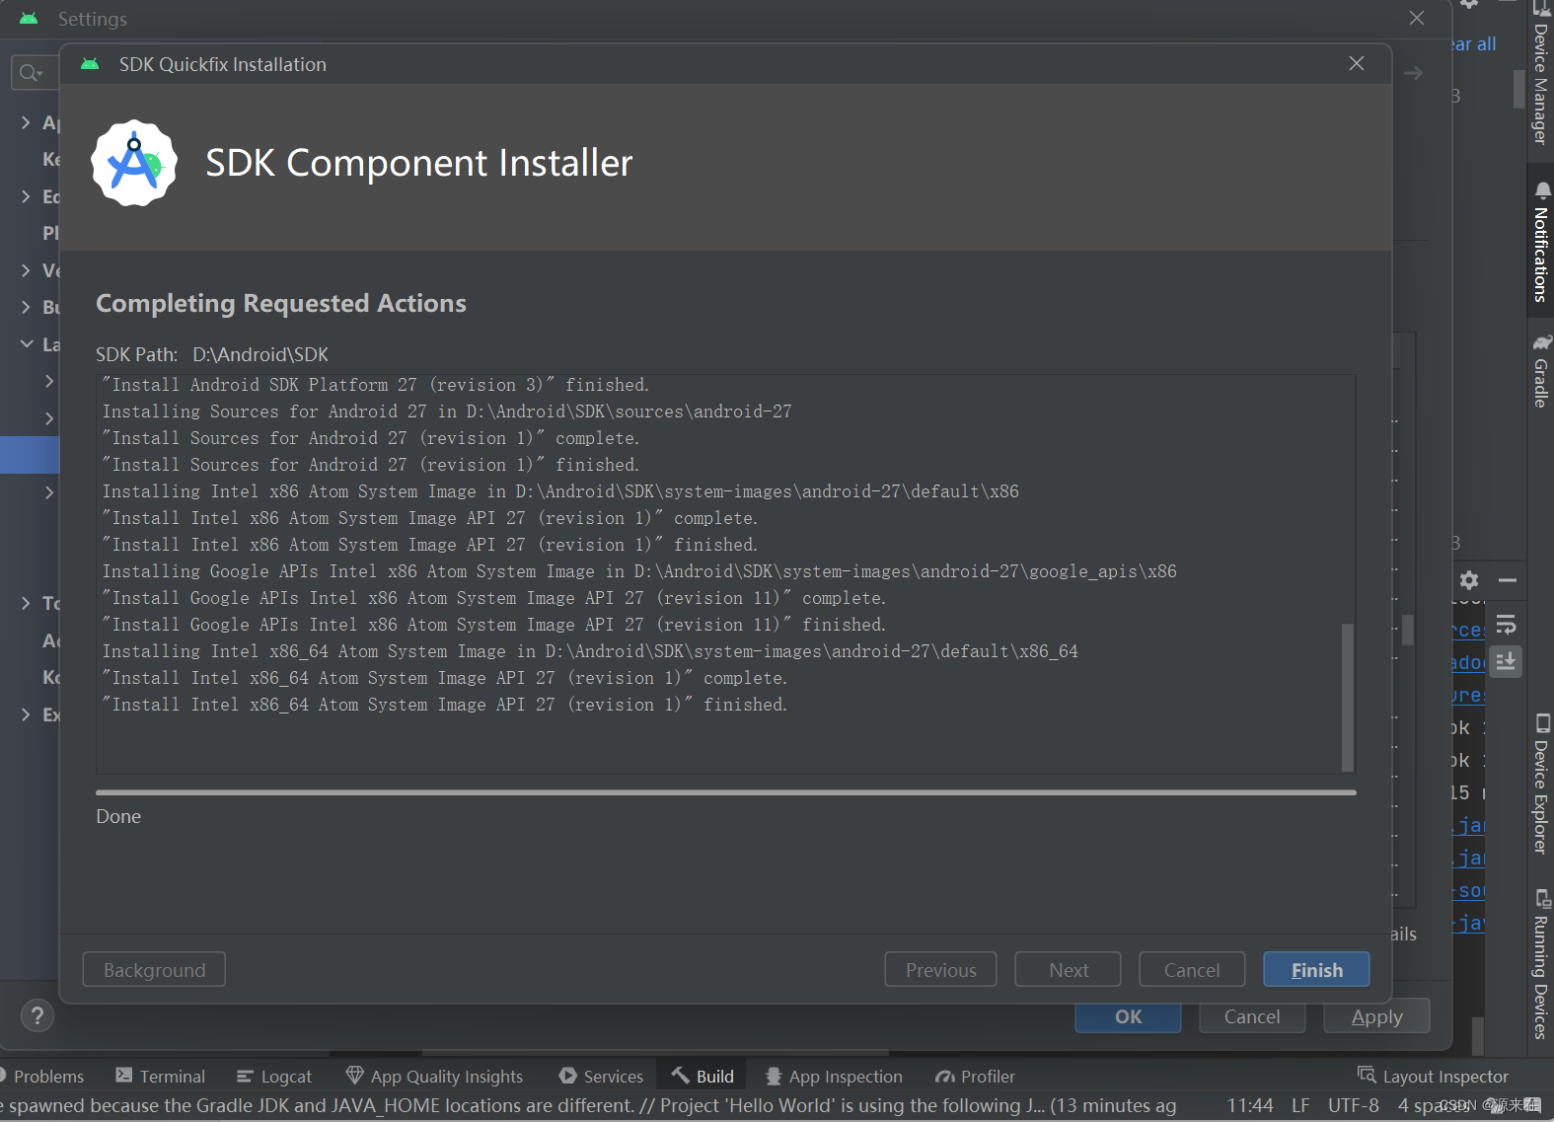
Task: Click the Logcat icon in bottom bar
Action: (245, 1077)
